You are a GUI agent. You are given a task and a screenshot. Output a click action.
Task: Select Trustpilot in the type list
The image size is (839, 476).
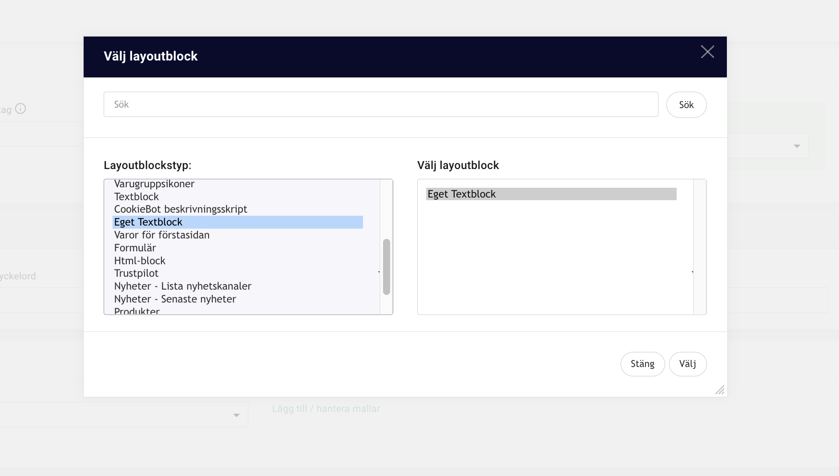point(238,273)
